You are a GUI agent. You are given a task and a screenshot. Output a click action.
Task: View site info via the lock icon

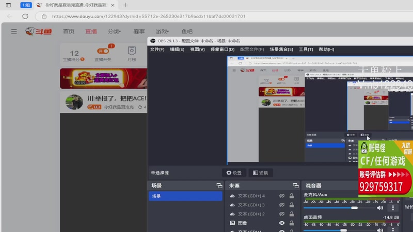point(44,16)
